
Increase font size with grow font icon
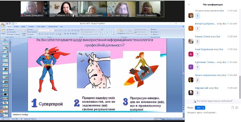coord(56,30)
